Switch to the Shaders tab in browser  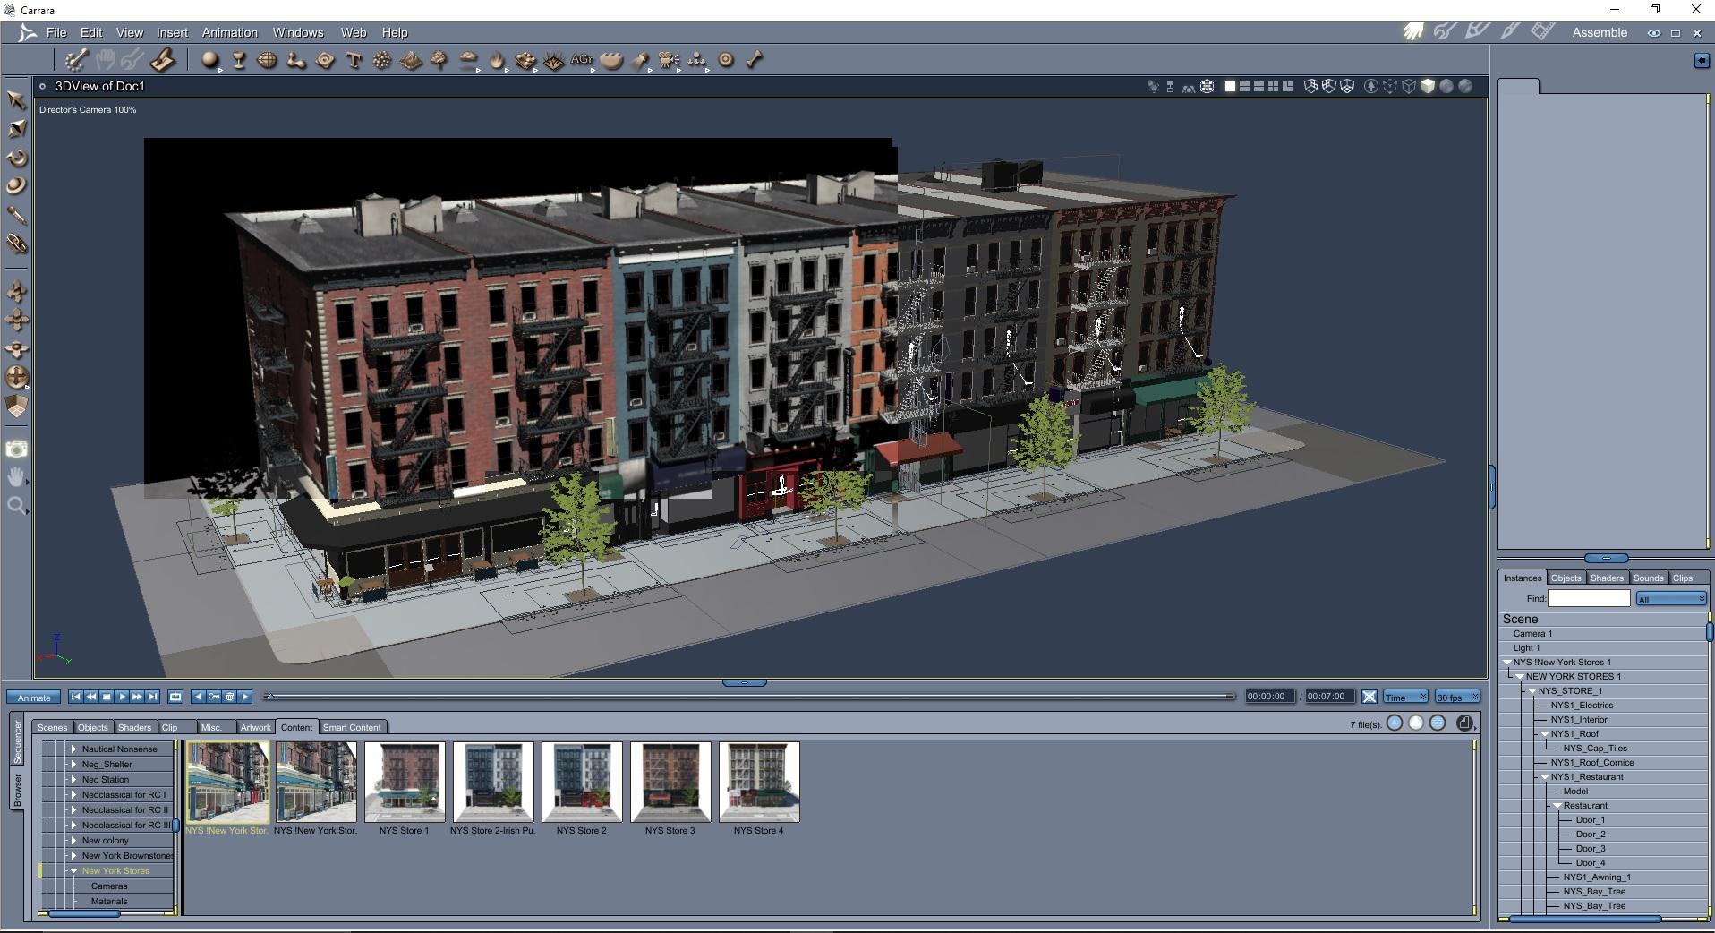[x=134, y=727]
